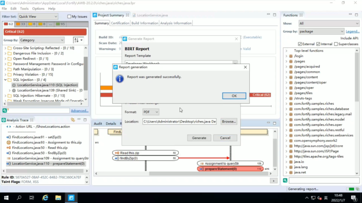Click the plus button below diagram
This screenshot has height=203, width=362.
click(273, 181)
